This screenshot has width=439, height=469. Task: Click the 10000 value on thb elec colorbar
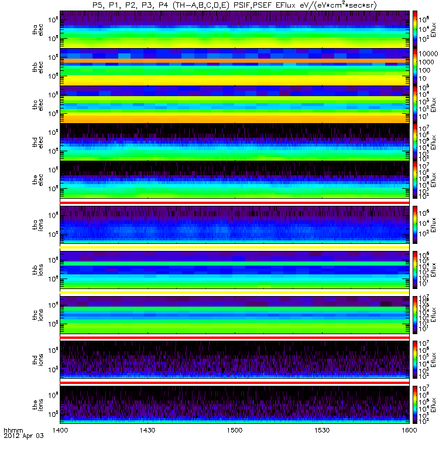428,54
